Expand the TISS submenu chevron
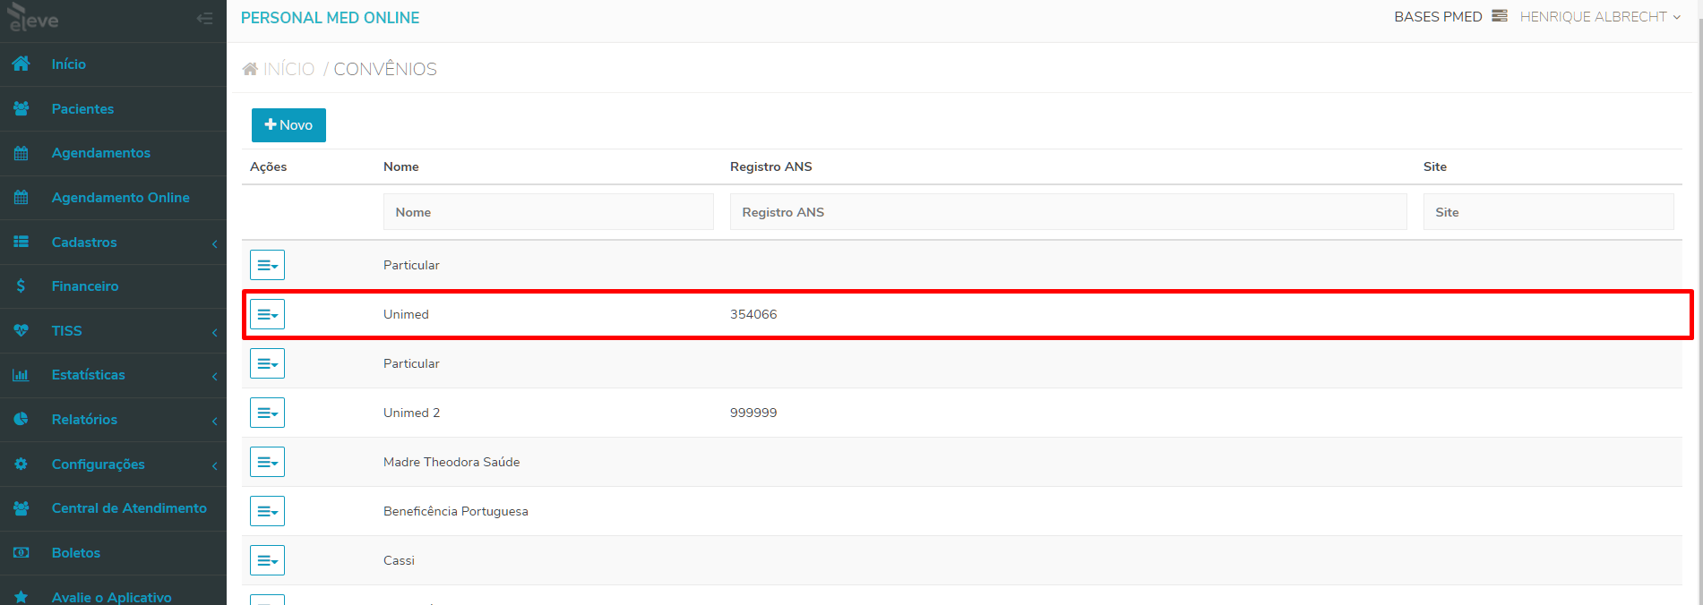 click(215, 332)
